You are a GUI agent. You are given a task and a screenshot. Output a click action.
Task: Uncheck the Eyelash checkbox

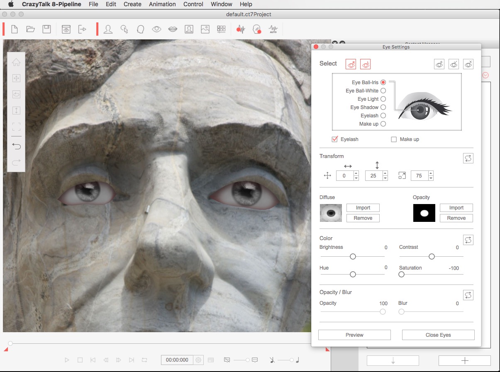(x=335, y=139)
